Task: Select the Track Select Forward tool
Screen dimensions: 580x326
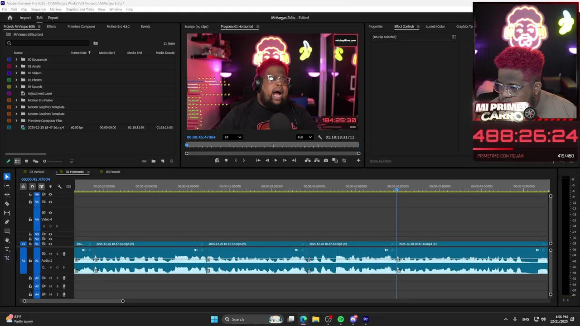Action: coord(7,186)
